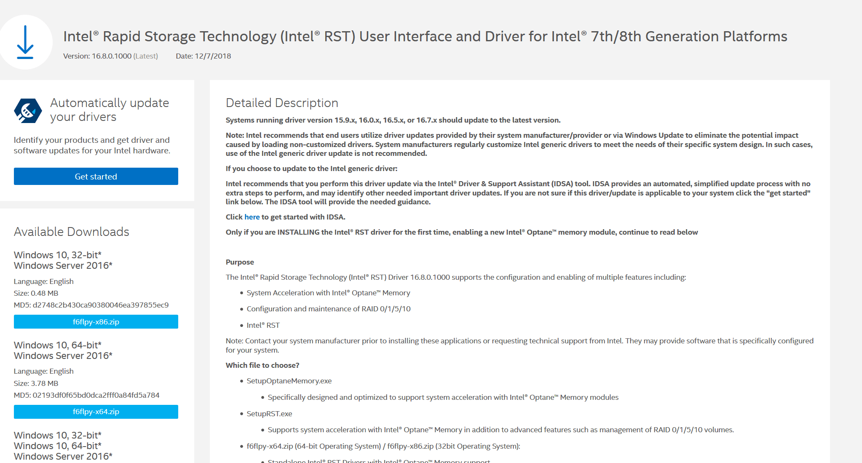862x463 pixels.
Task: Open the 'here' link for IDSA
Action: 252,217
